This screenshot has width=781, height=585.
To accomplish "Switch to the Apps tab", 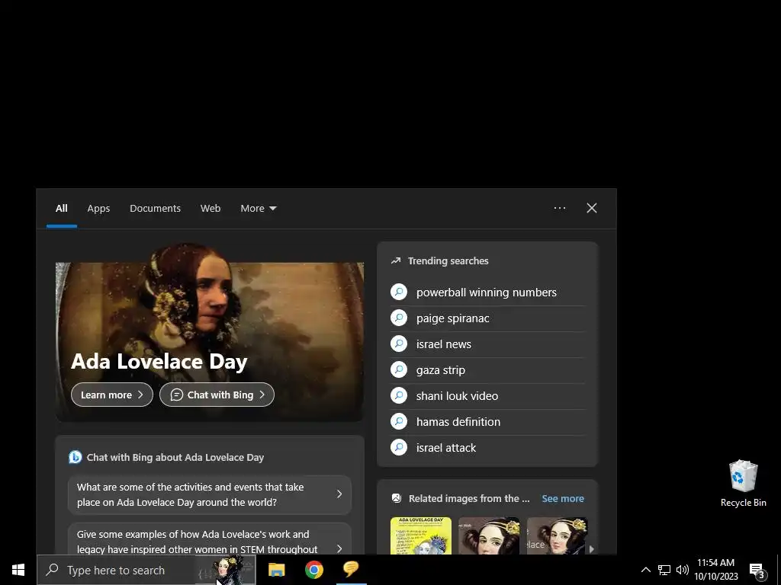I will [x=98, y=209].
